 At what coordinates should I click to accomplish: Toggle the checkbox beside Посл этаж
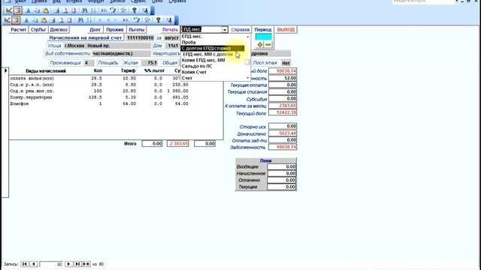coord(247,62)
